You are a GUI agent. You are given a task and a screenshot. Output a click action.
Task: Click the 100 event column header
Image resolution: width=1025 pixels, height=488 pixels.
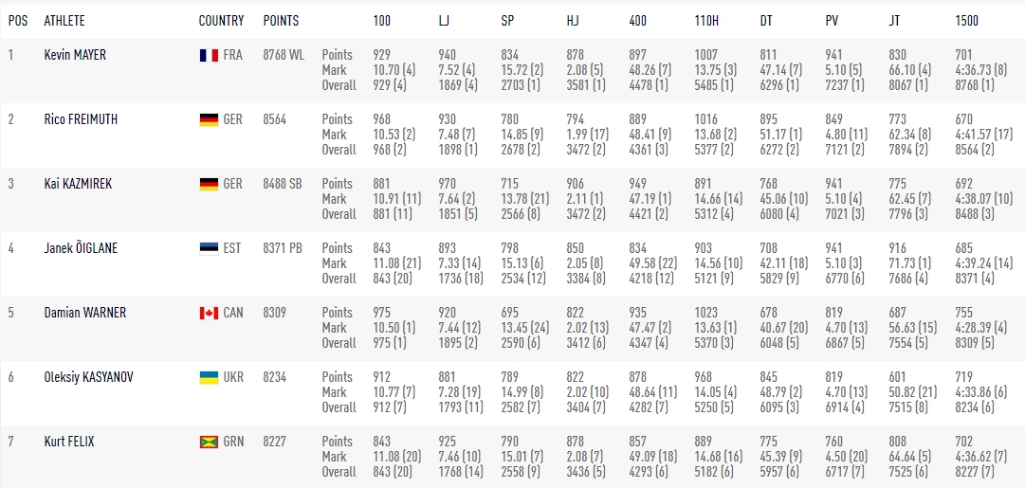[x=382, y=20]
